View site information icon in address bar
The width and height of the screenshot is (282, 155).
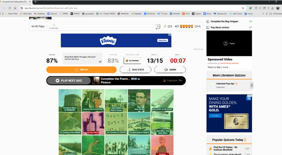click(22, 8)
